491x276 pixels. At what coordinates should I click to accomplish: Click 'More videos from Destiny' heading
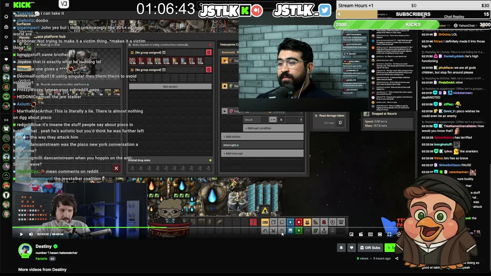click(x=42, y=269)
